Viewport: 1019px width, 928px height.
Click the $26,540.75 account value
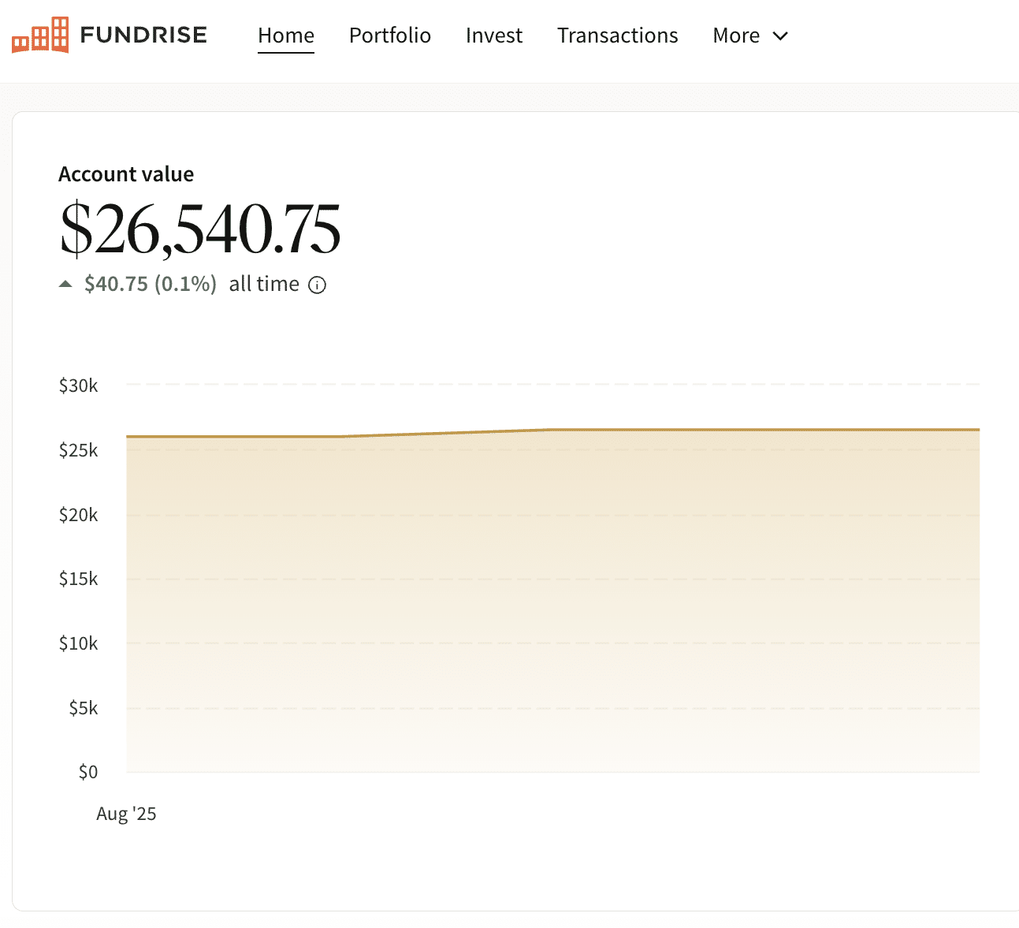coord(200,229)
